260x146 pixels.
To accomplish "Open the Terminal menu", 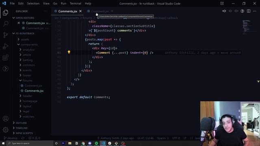I will point(76,3).
